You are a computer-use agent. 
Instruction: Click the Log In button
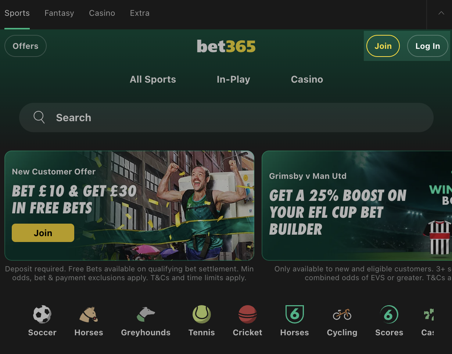(427, 46)
